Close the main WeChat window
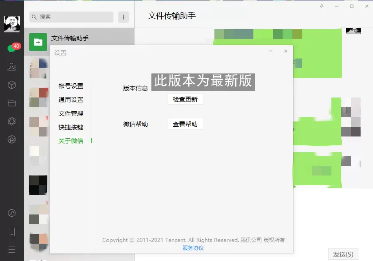Screen dimensions: 373x261 point(367,6)
